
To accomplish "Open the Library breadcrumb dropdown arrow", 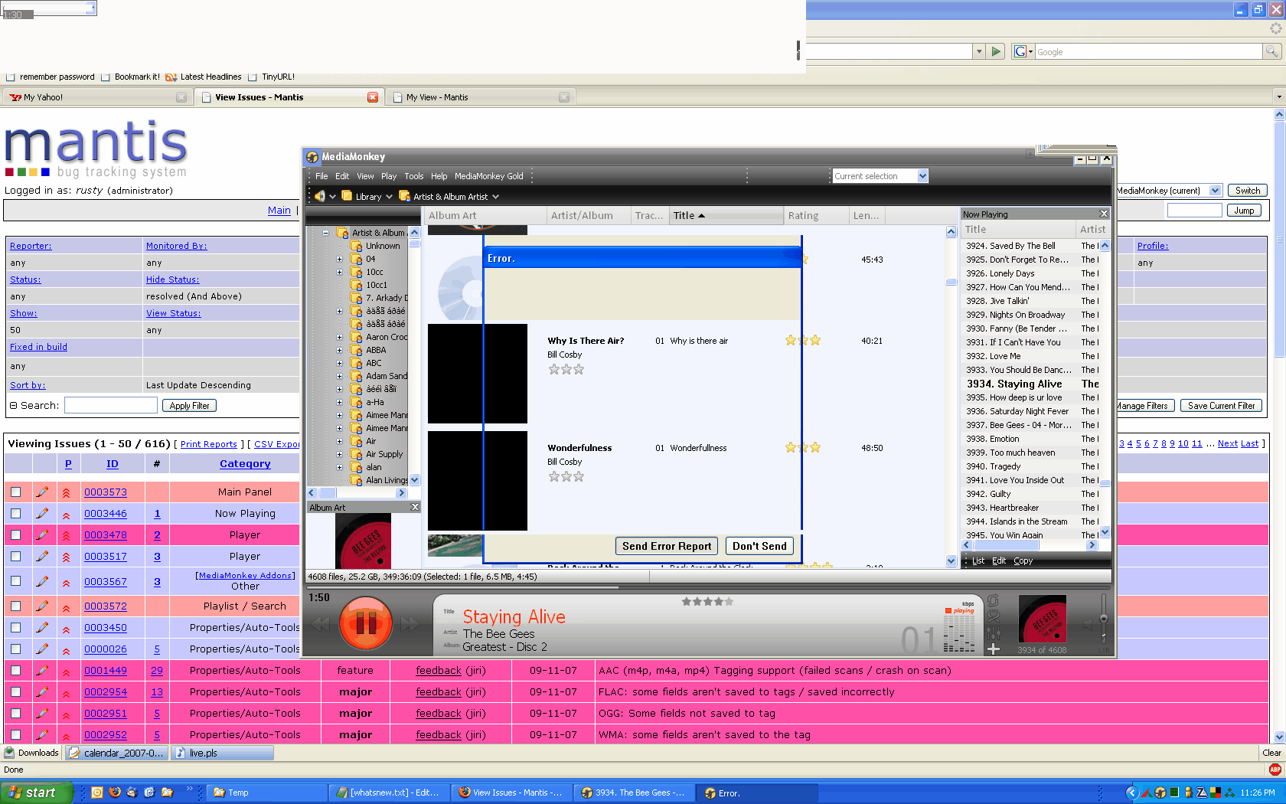I will pyautogui.click(x=389, y=197).
